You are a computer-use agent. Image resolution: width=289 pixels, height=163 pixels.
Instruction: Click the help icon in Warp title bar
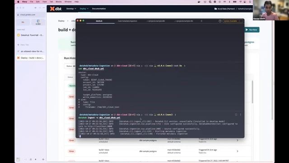coord(220,21)
